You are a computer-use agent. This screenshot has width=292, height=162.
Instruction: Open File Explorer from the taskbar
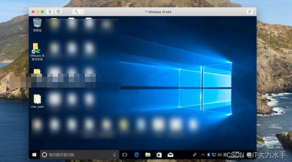[148, 155]
